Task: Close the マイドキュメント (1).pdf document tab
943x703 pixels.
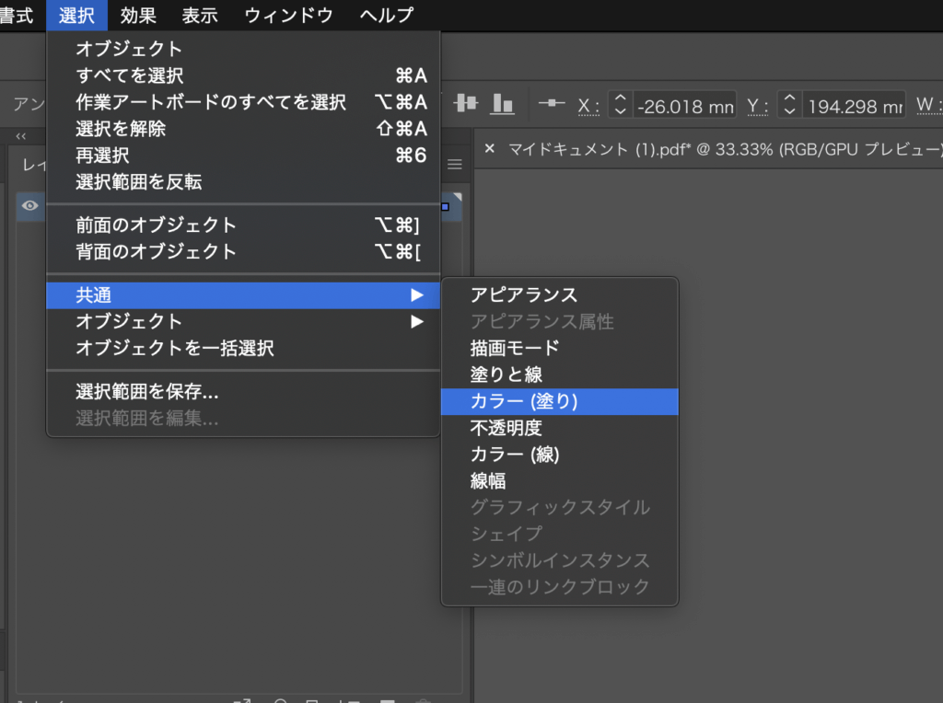Action: (489, 149)
